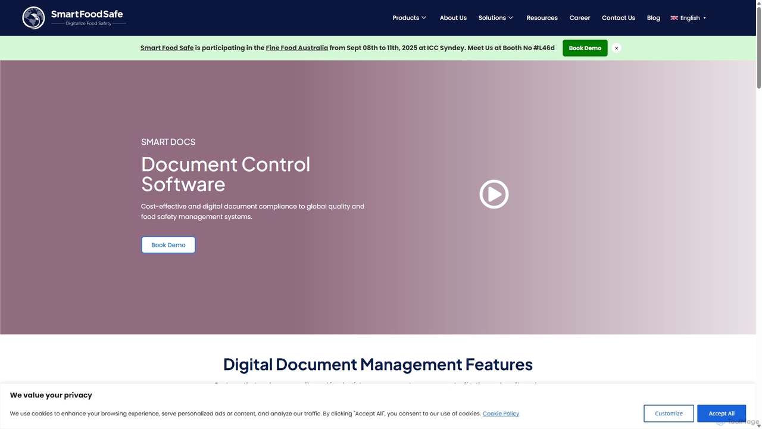Dismiss the Fine Food Australia announcement banner
The width and height of the screenshot is (762, 429).
click(x=616, y=48)
